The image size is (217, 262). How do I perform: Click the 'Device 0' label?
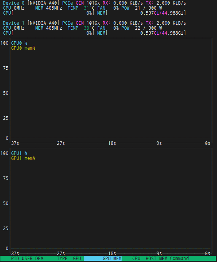coord(14,3)
